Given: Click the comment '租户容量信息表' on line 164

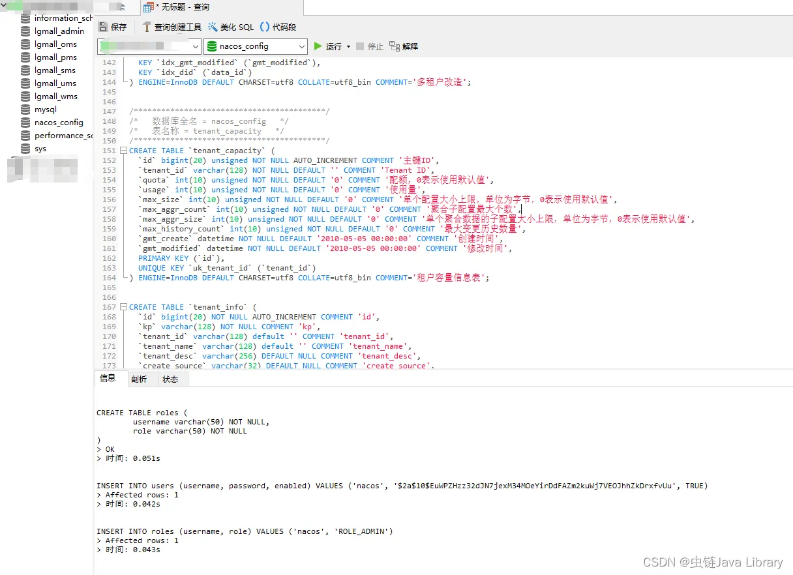Looking at the screenshot, I should coord(449,278).
